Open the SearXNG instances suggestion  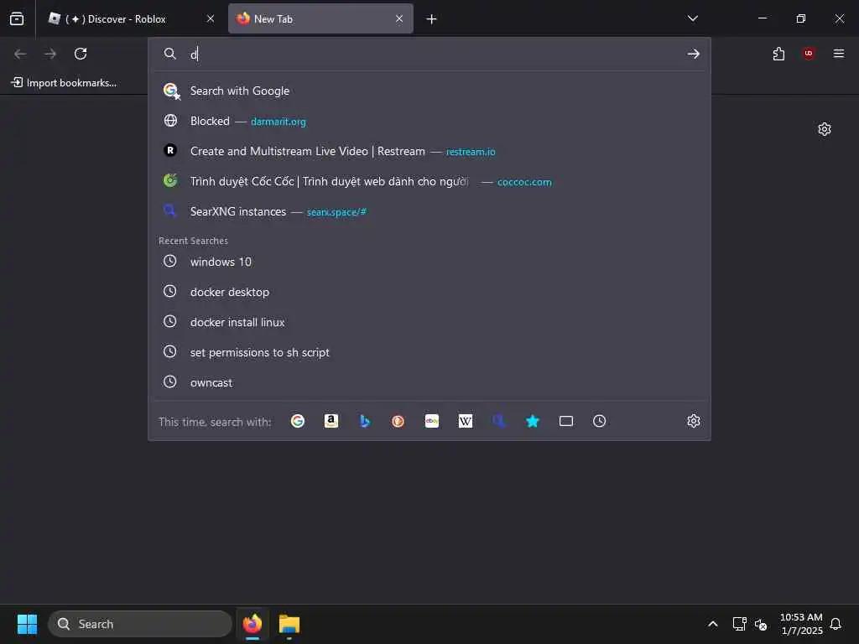pyautogui.click(x=429, y=211)
